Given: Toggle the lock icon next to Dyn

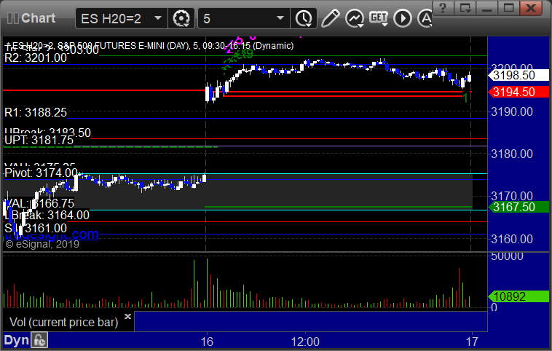Looking at the screenshot, I should coord(39,340).
